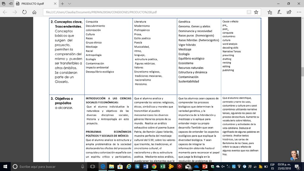Image resolution: width=304 pixels, height=171 pixels.
Task: Click the '3. Objetivos o propósitos' heading
Action: (62, 101)
